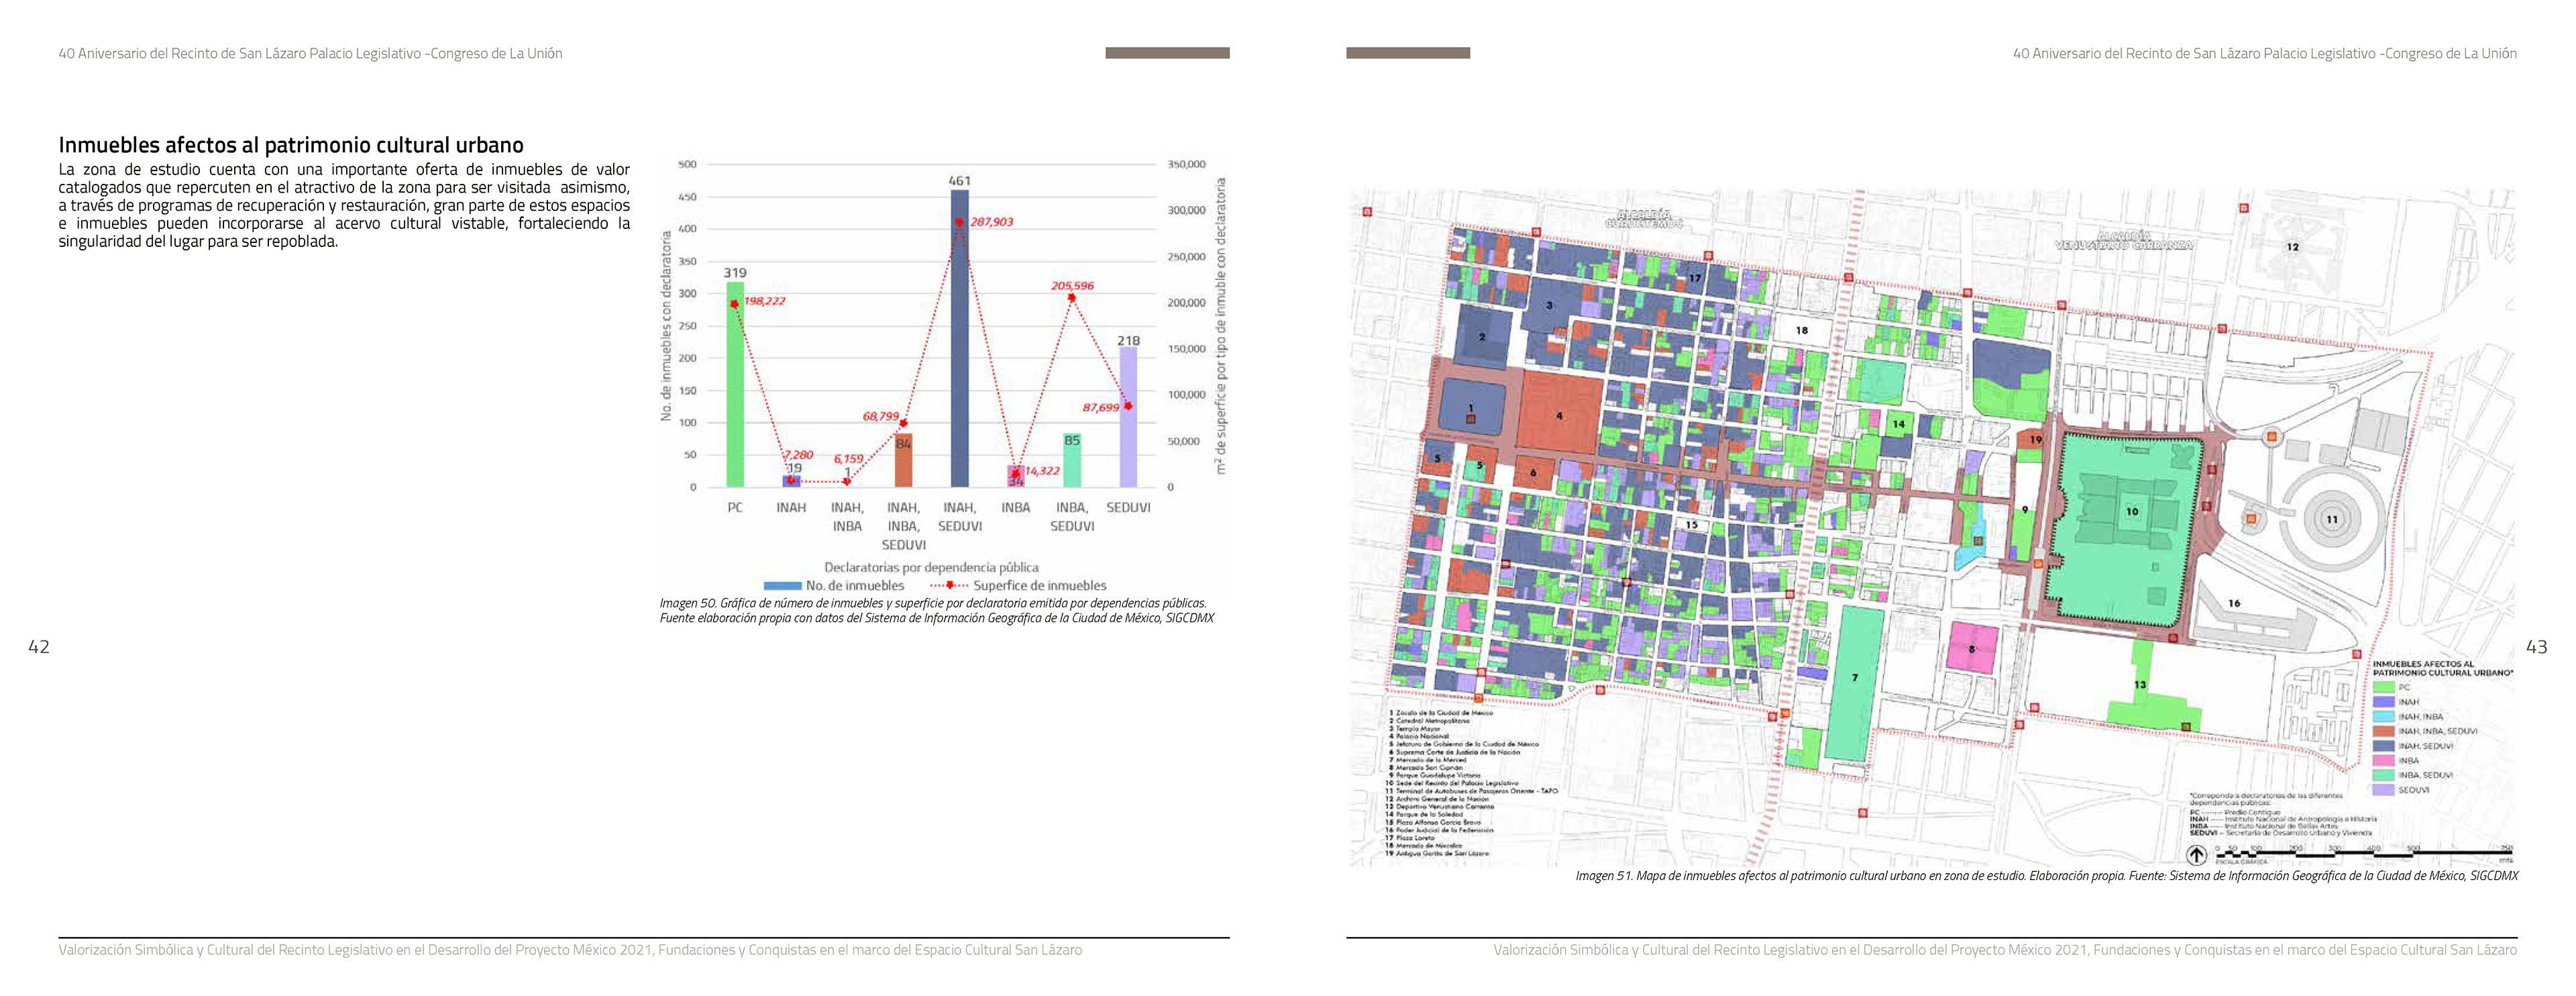This screenshot has width=2576, height=996.
Task: Click map marker 11 on the circular TAPO terminal
Action: [2332, 519]
